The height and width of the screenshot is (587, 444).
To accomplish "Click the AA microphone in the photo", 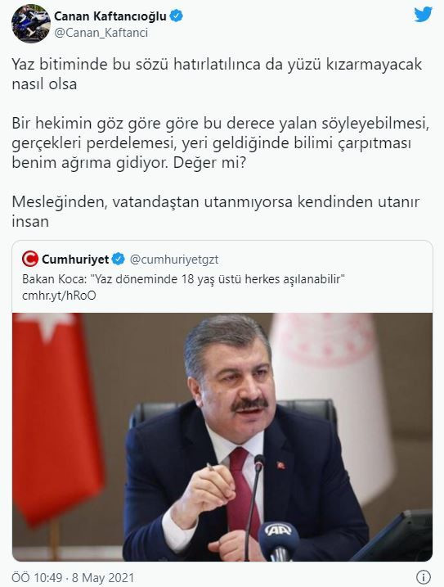I will click(279, 540).
